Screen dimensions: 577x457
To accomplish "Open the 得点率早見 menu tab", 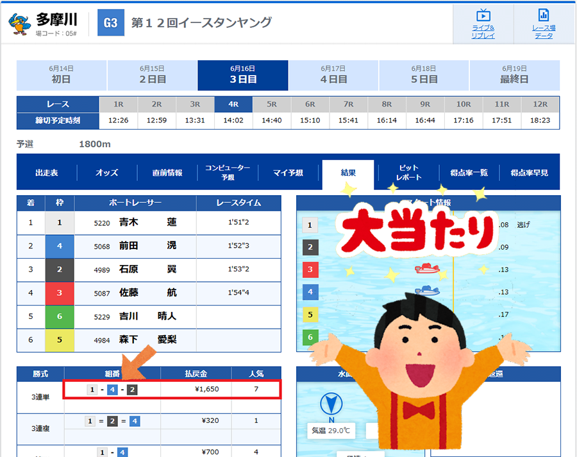I will click(529, 173).
